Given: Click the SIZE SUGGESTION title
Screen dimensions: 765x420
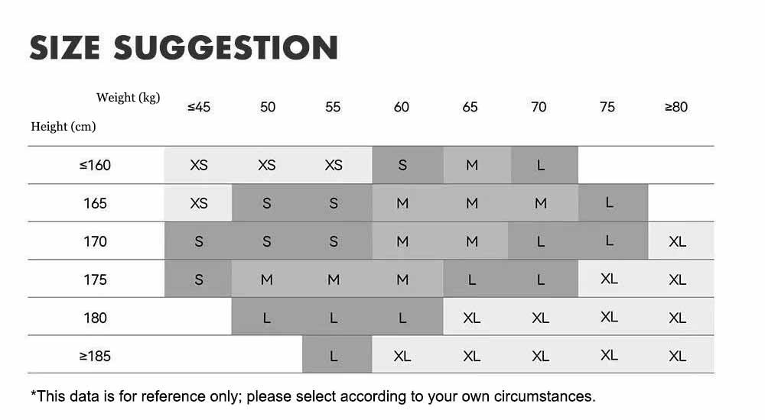Looking at the screenshot, I should click(x=184, y=47).
